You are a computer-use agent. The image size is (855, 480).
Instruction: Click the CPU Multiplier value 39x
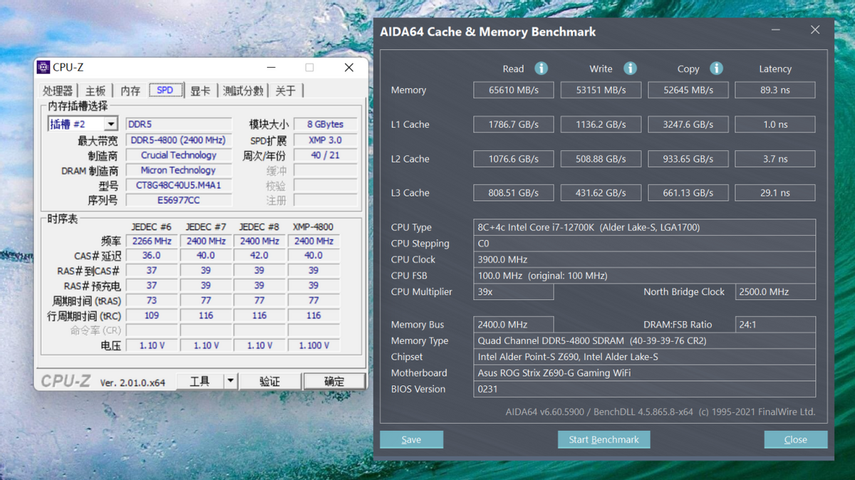(x=514, y=291)
